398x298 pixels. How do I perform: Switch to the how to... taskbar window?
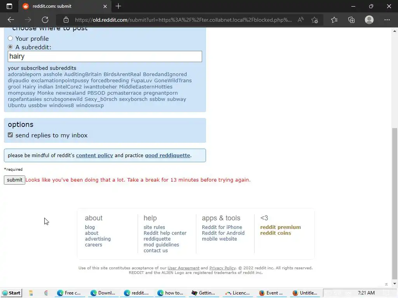tap(170, 293)
